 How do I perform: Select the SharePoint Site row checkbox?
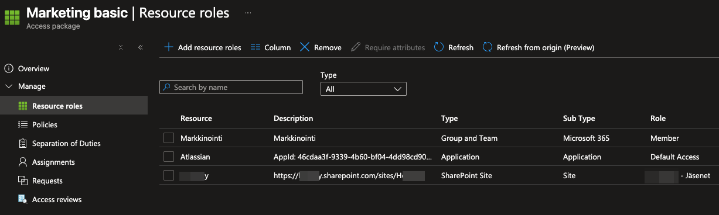pyautogui.click(x=169, y=175)
